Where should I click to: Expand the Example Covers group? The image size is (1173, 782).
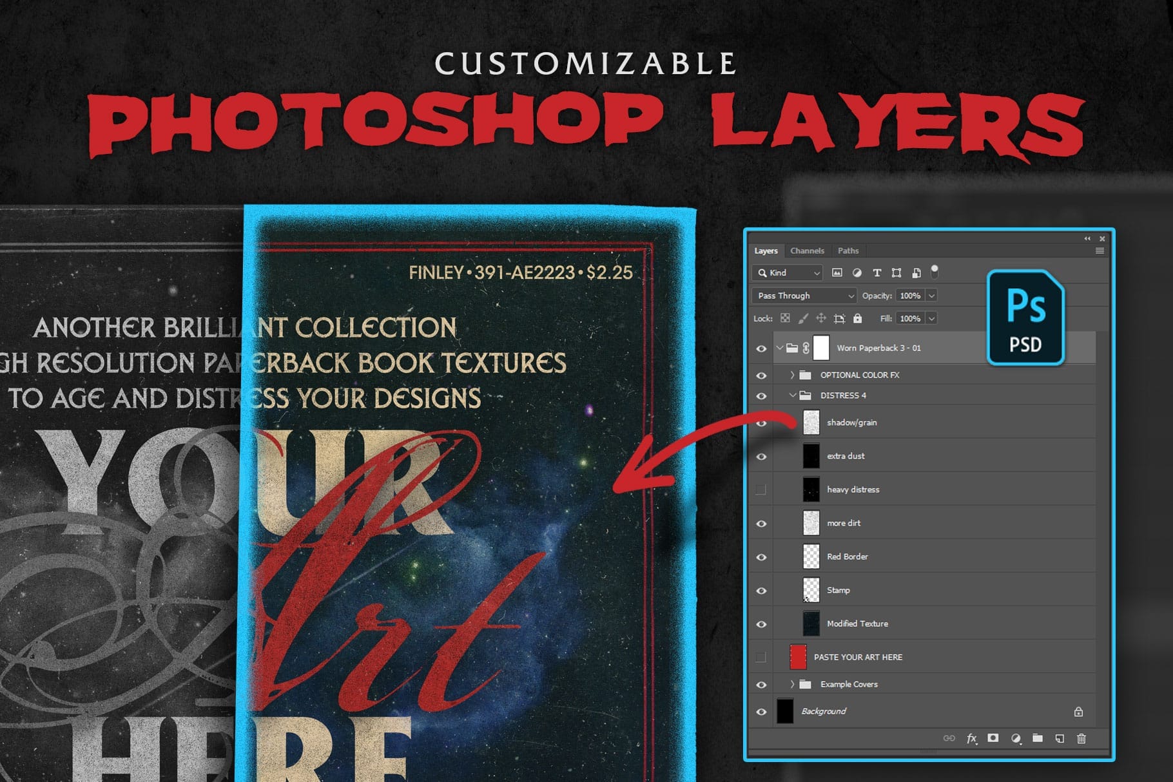point(792,684)
